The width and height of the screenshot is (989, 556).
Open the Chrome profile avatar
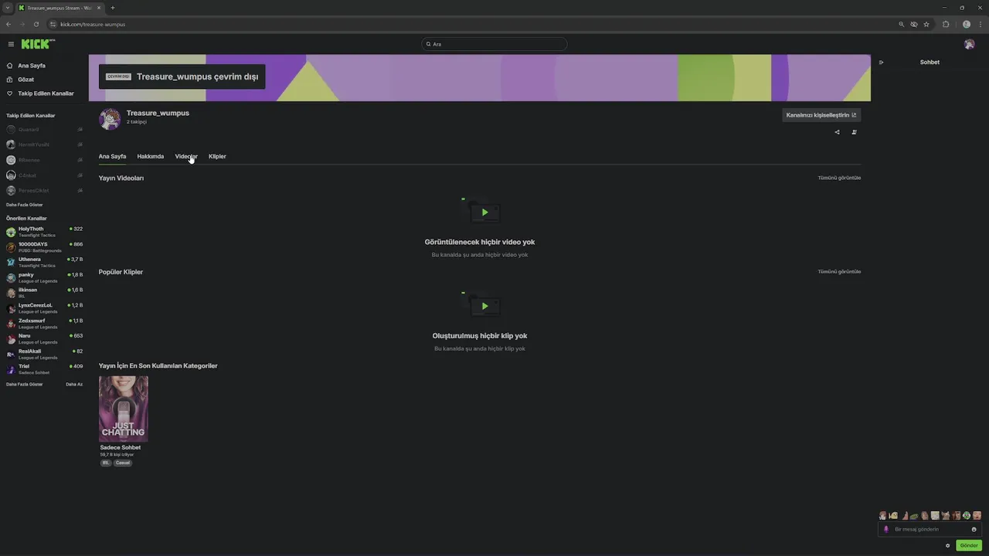(966, 24)
